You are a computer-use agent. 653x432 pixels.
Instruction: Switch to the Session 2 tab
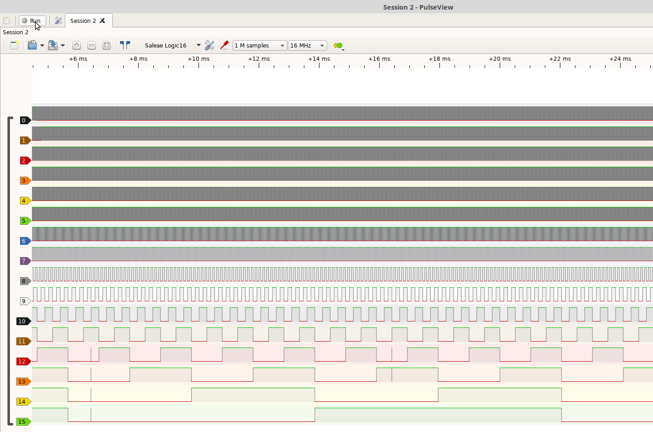(83, 21)
